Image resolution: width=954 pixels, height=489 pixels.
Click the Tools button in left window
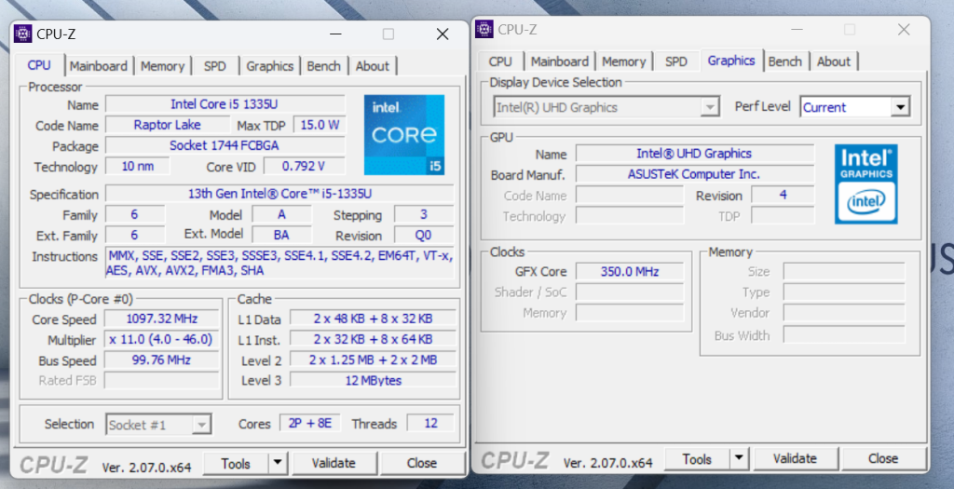236,463
